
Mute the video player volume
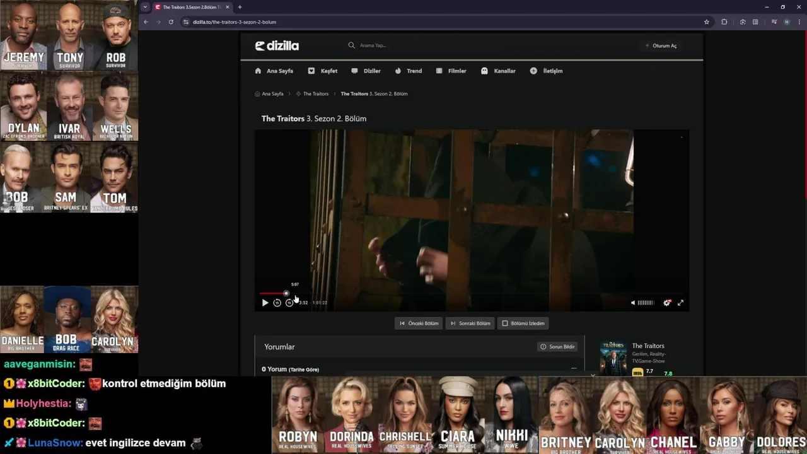[633, 303]
